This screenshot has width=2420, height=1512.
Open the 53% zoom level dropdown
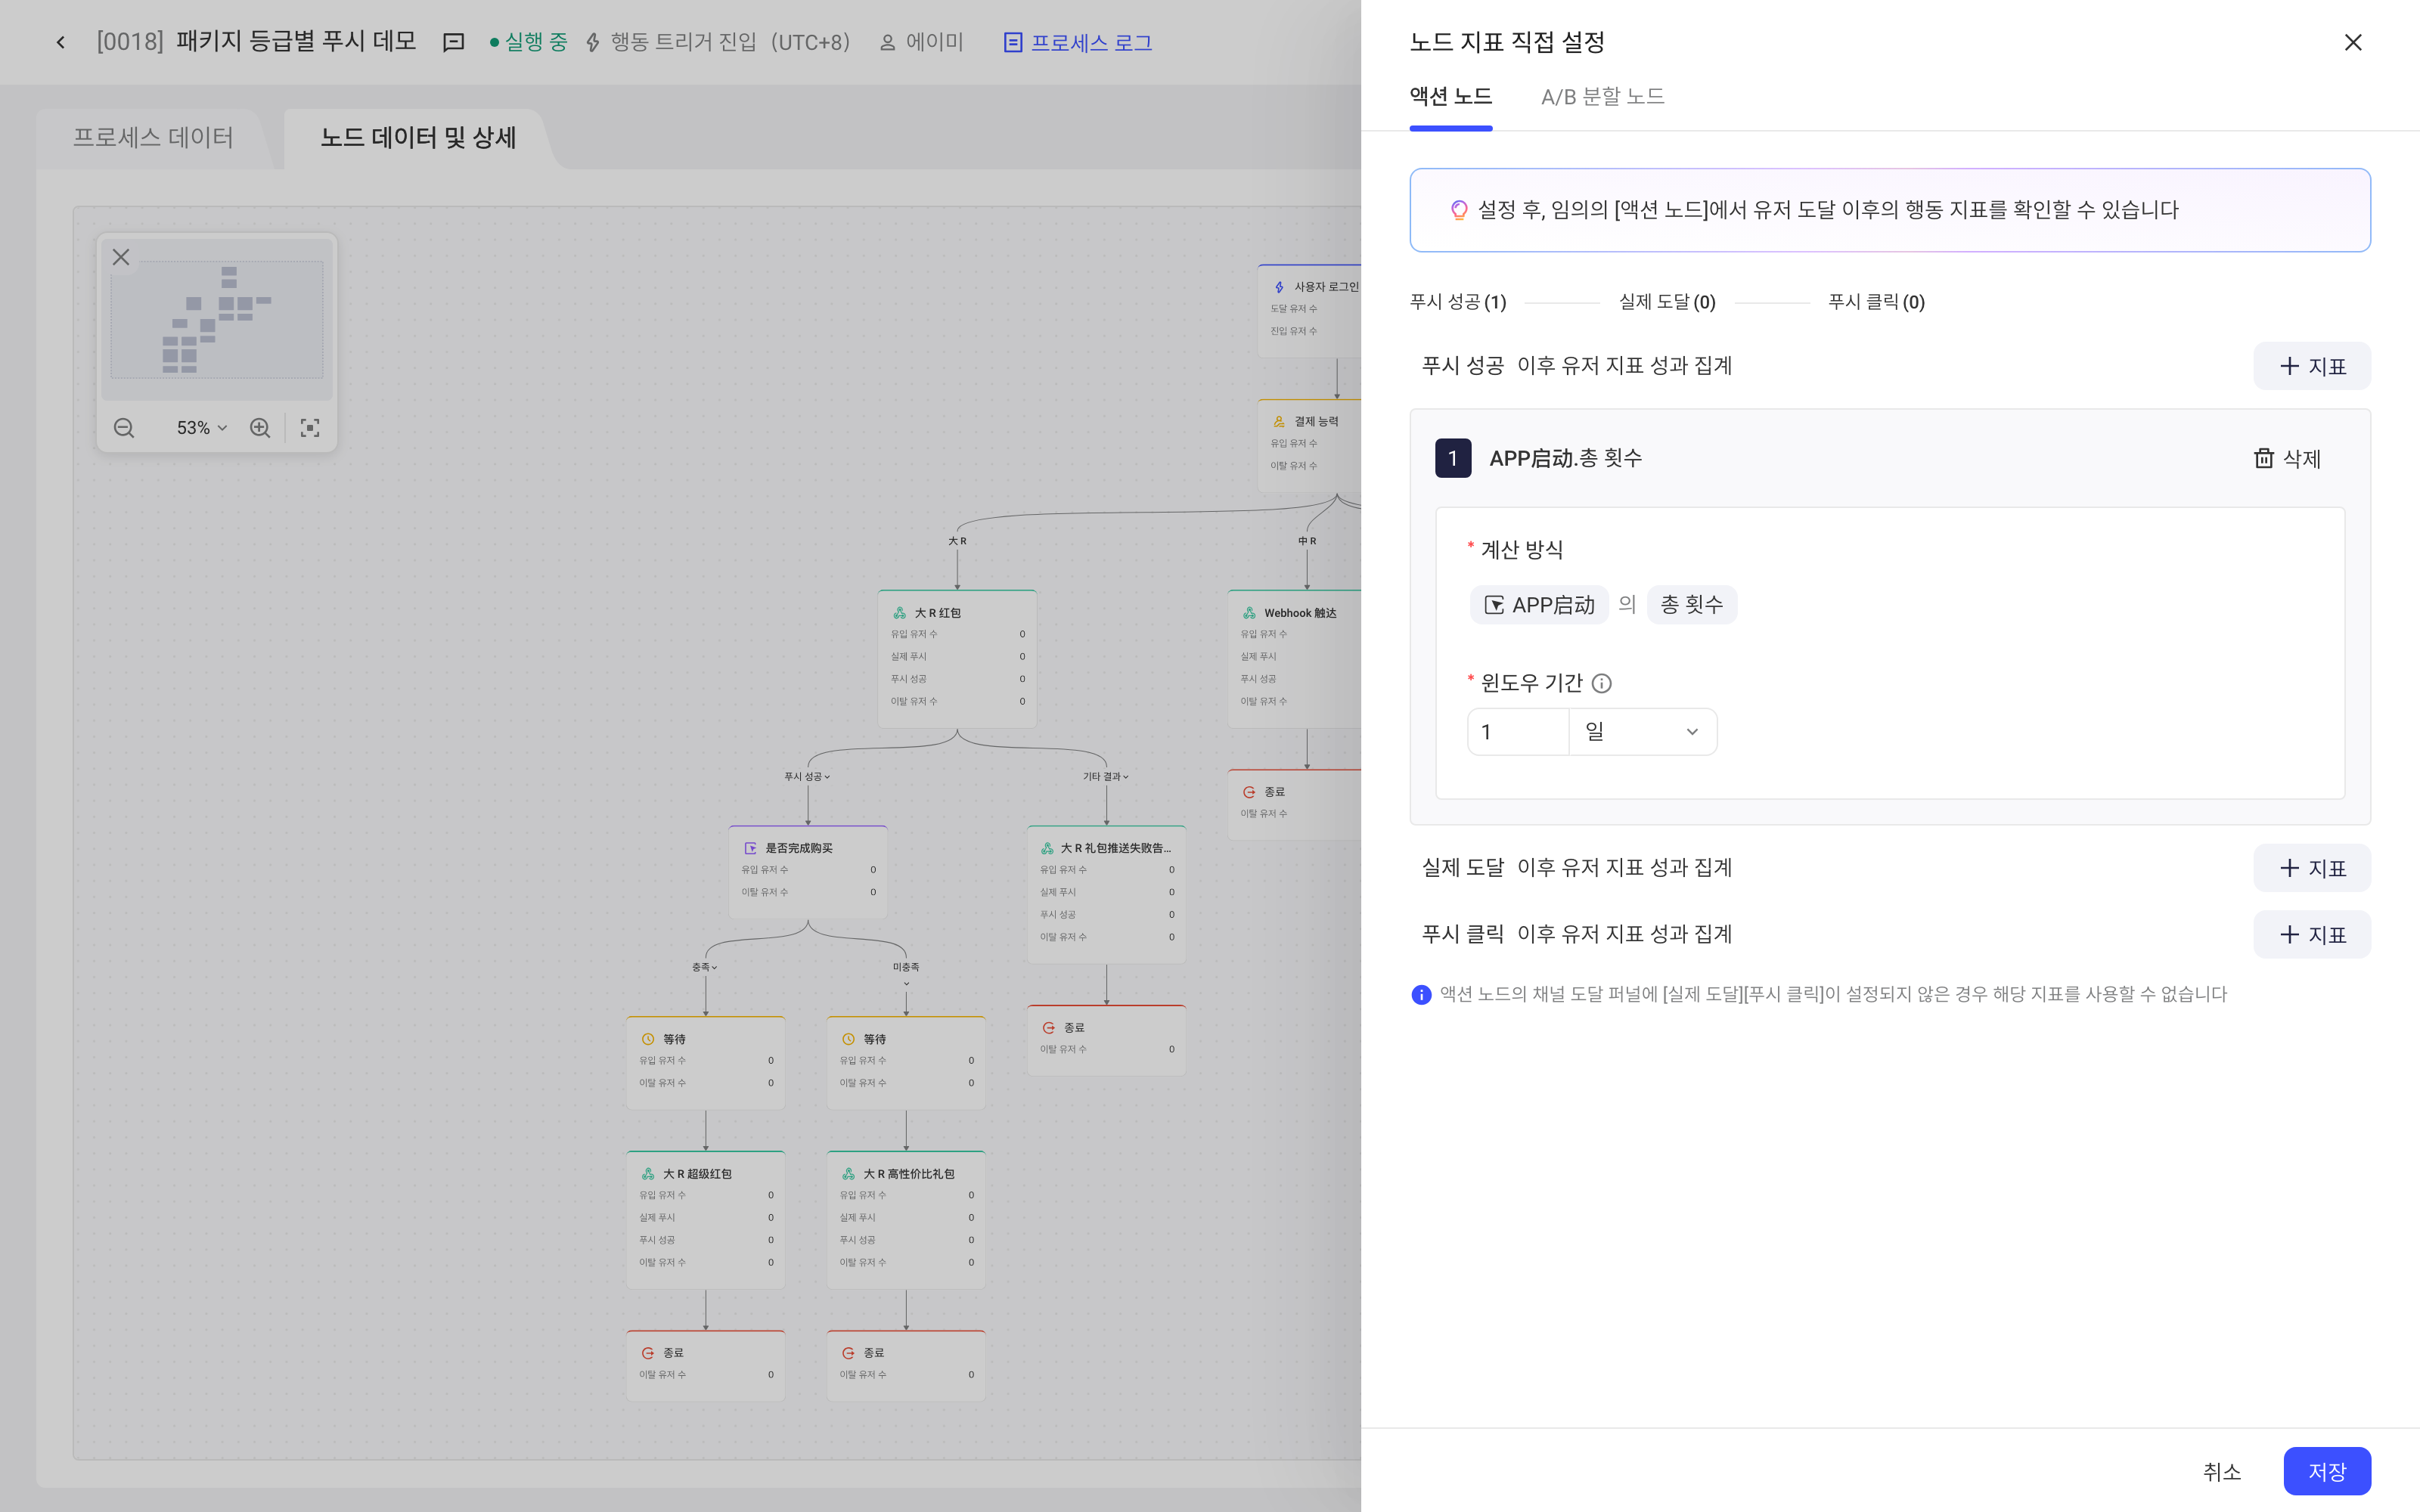202,428
